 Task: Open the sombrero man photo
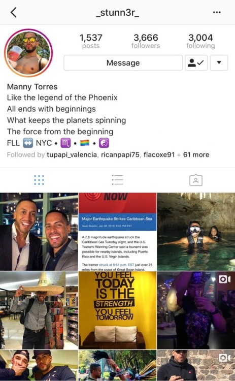[39, 310]
